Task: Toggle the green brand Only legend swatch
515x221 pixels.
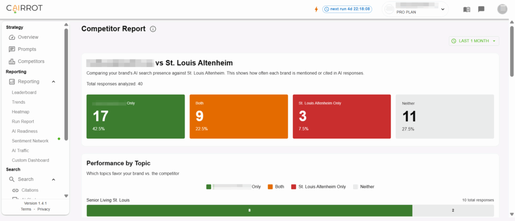Action: [x=209, y=187]
